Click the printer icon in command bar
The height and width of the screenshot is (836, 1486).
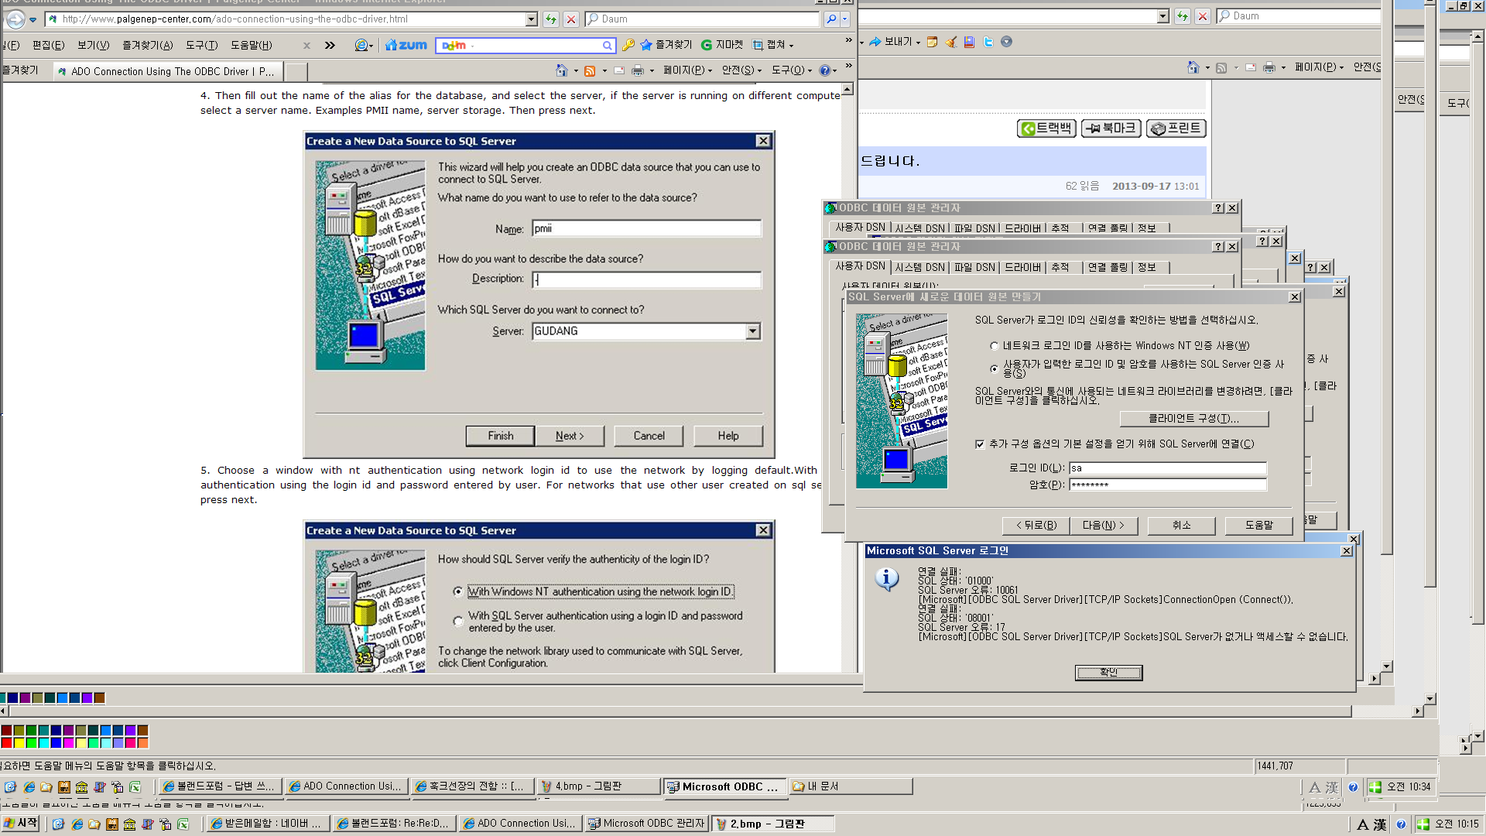pos(638,71)
